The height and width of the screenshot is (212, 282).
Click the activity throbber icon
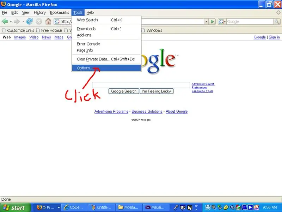coord(278,12)
